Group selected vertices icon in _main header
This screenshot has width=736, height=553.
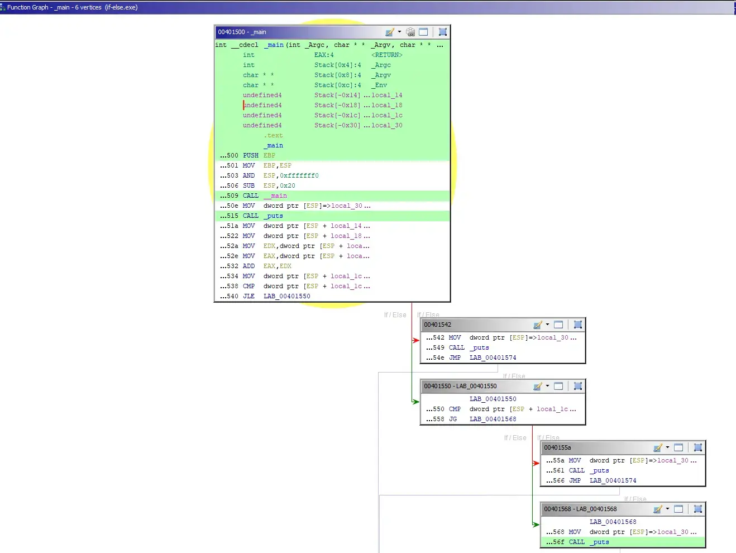click(x=443, y=32)
